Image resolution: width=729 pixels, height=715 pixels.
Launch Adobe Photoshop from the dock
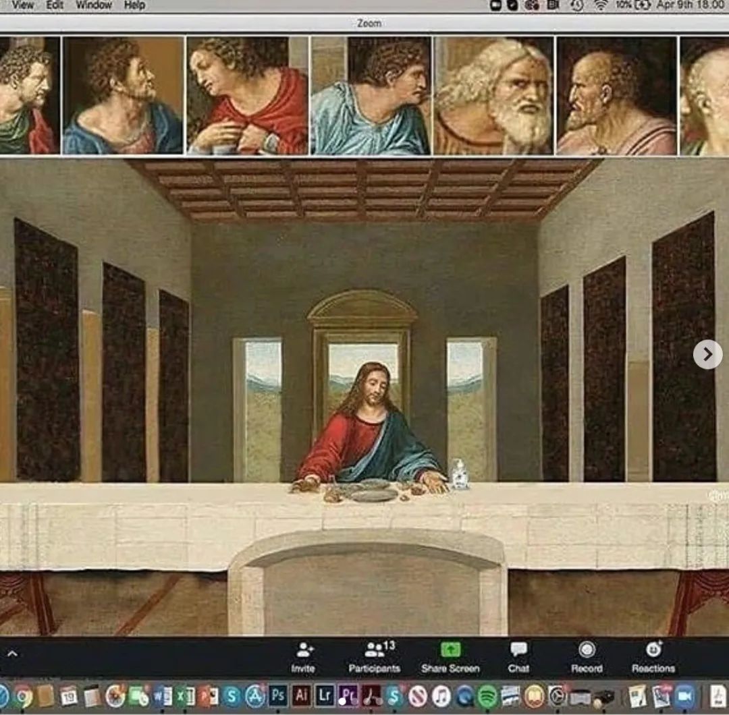tap(278, 695)
